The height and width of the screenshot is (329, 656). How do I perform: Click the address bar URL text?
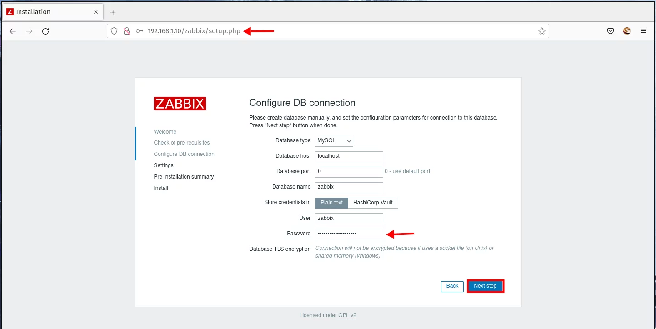tap(194, 31)
